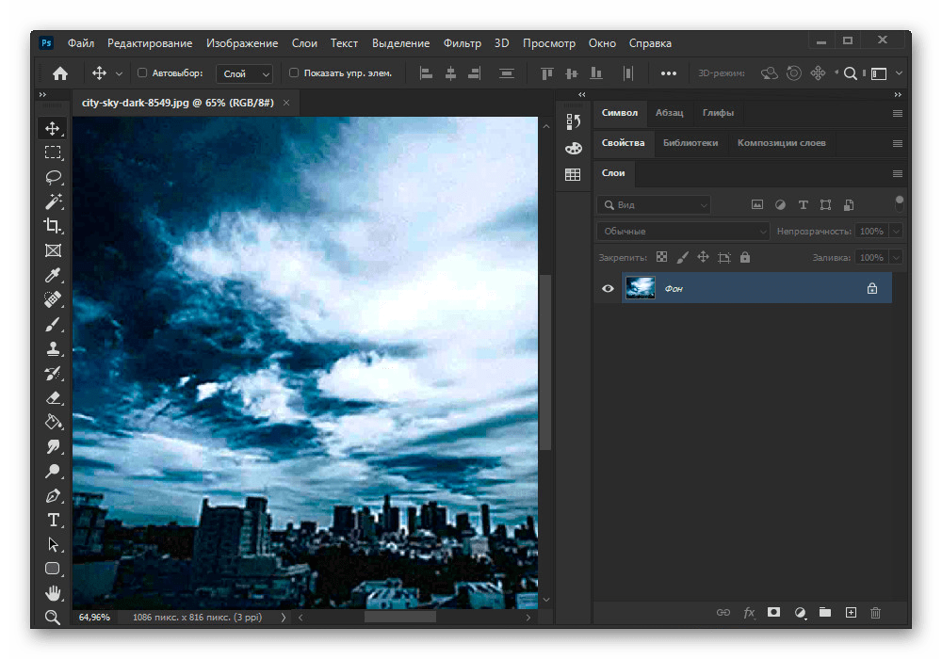Select the Crop tool
The height and width of the screenshot is (659, 942).
click(53, 226)
